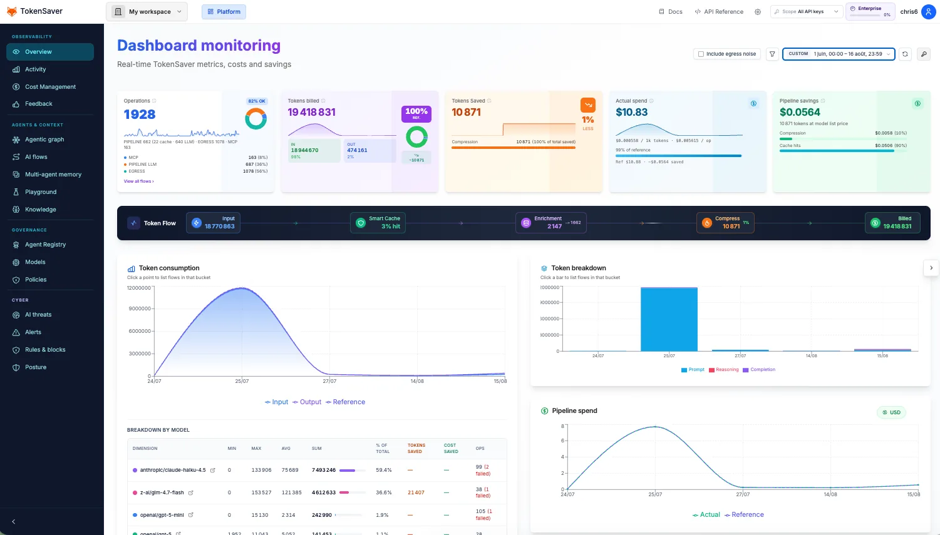Screen dimensions: 940x535
Task: Click the filter funnel icon
Action: tap(773, 54)
